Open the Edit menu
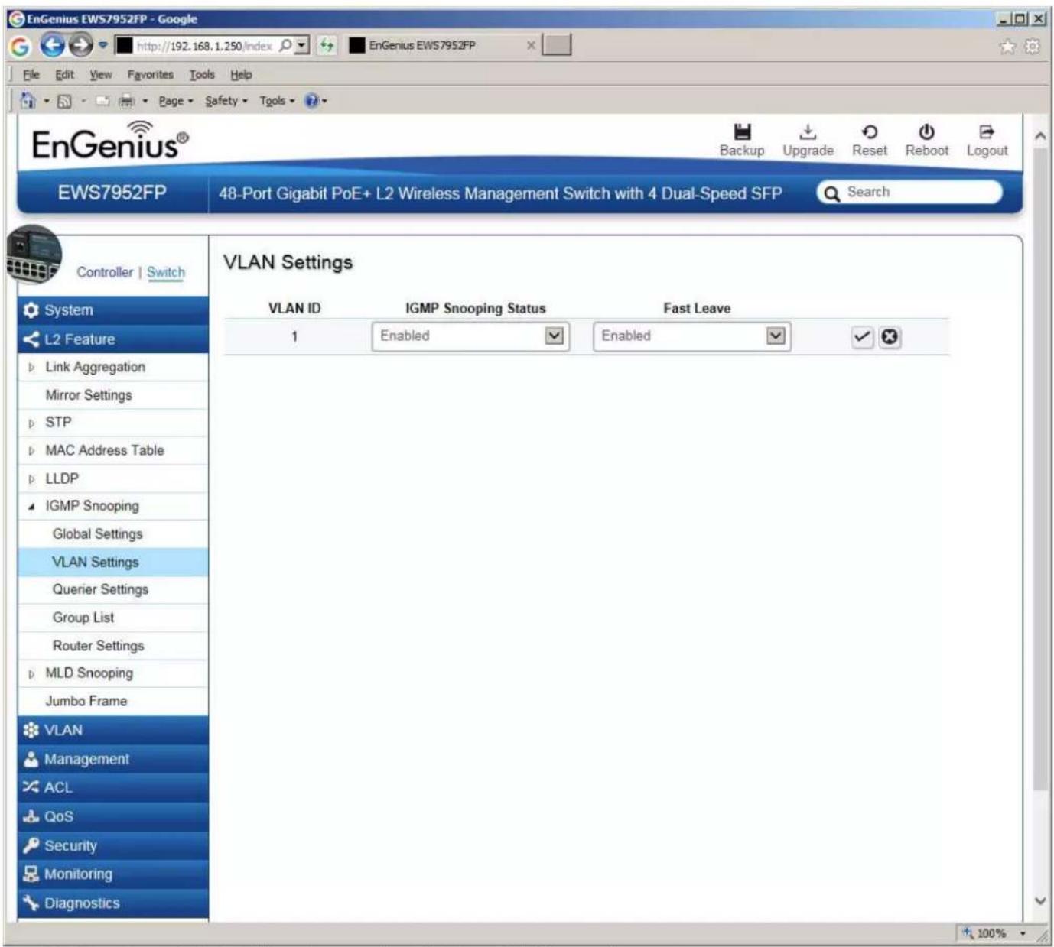 [64, 75]
